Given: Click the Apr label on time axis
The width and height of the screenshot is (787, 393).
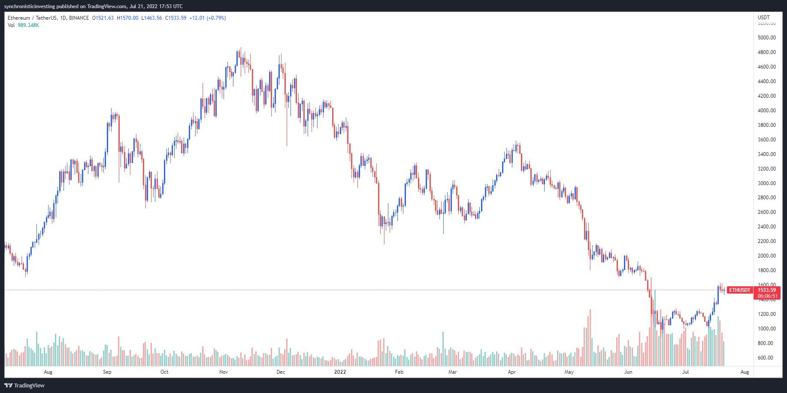Looking at the screenshot, I should tap(512, 372).
